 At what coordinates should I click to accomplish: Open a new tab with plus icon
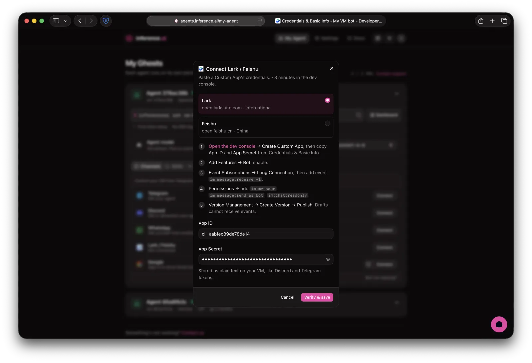(492, 21)
